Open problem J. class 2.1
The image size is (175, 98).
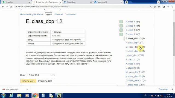[x=133, y=60]
